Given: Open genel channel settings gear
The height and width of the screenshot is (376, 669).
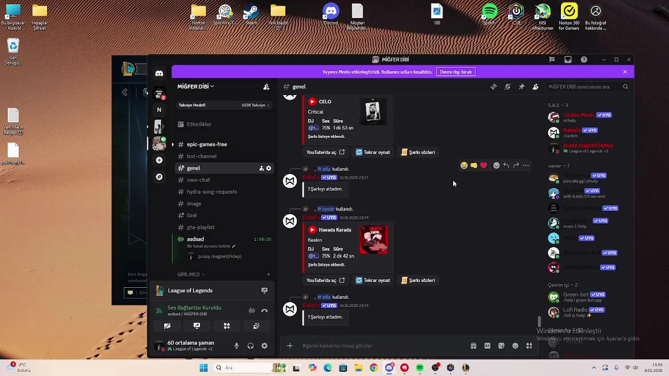Looking at the screenshot, I should 269,168.
